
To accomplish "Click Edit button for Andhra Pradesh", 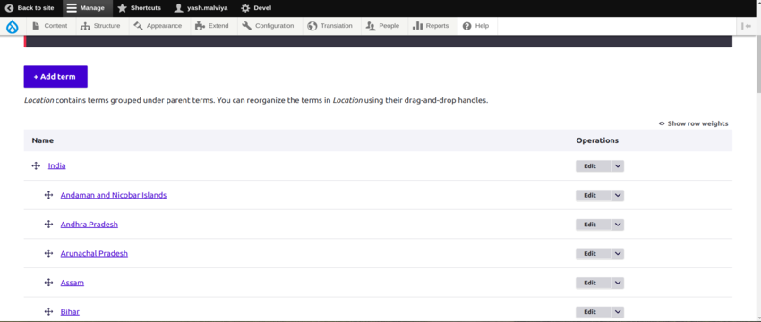I will tap(594, 225).
